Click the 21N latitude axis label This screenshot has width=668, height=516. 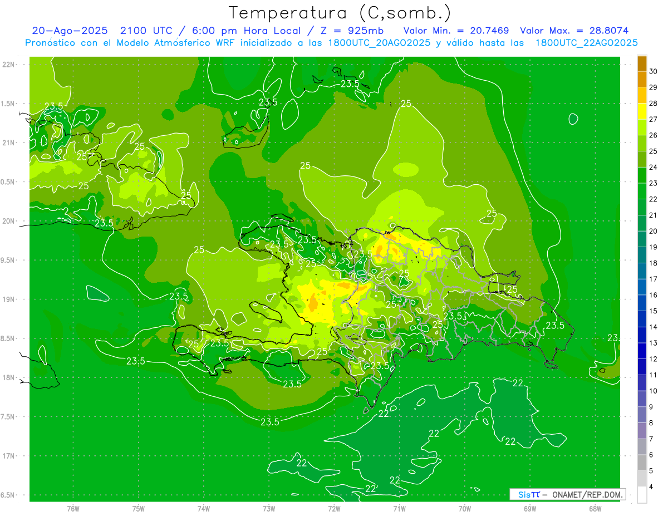pos(9,142)
